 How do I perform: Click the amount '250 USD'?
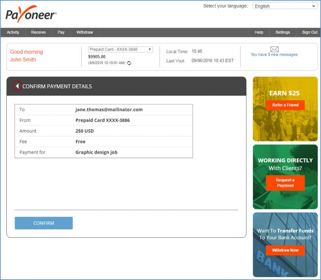85,131
